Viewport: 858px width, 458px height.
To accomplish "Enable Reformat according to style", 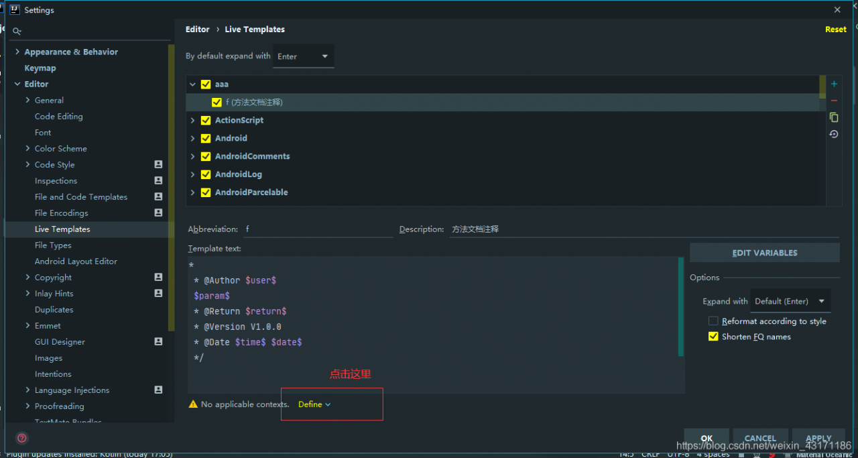I will click(713, 321).
